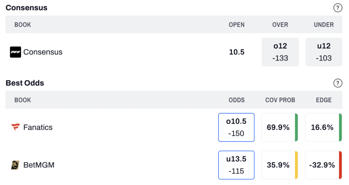
Task: Select the consensus over o12 -133 odds
Action: pos(280,52)
